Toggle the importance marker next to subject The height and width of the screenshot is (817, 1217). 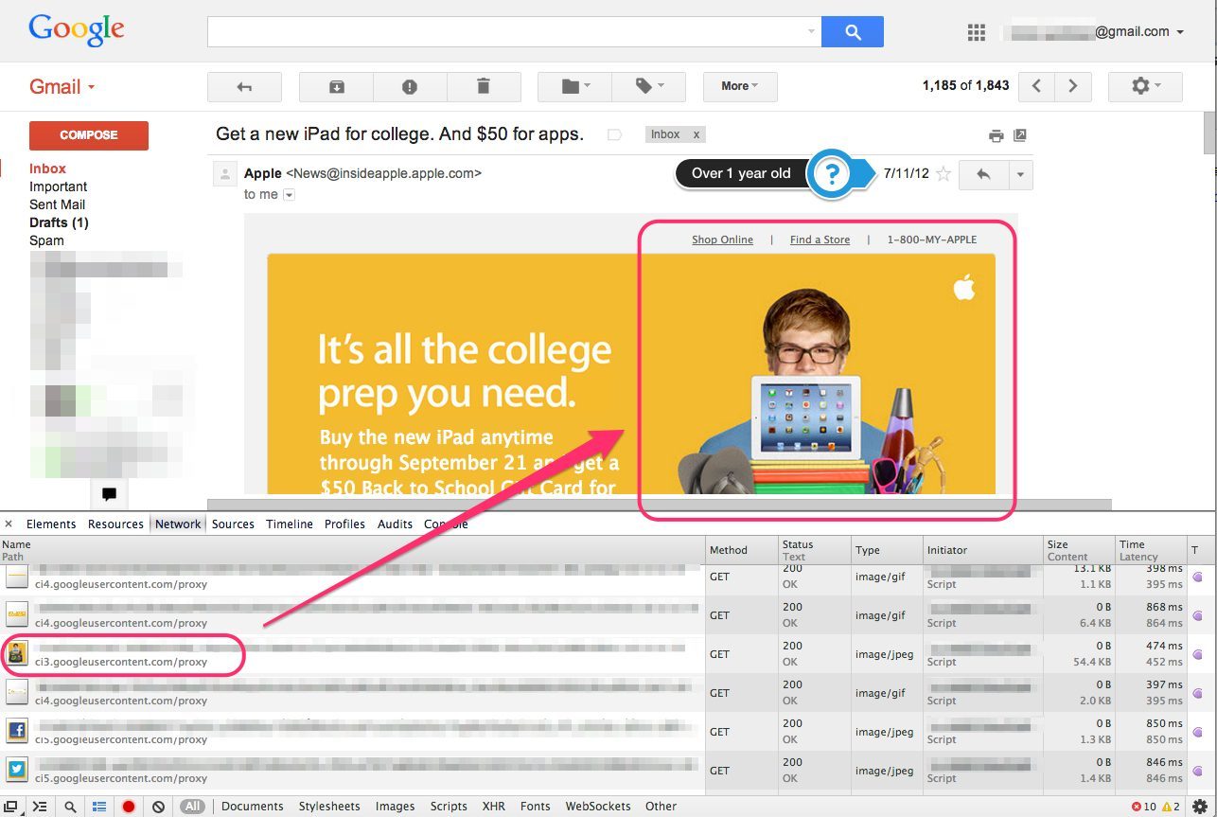pos(614,134)
